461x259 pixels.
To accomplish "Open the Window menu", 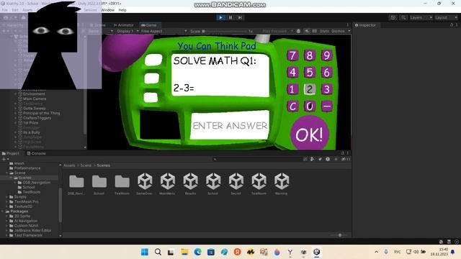I will (107, 10).
